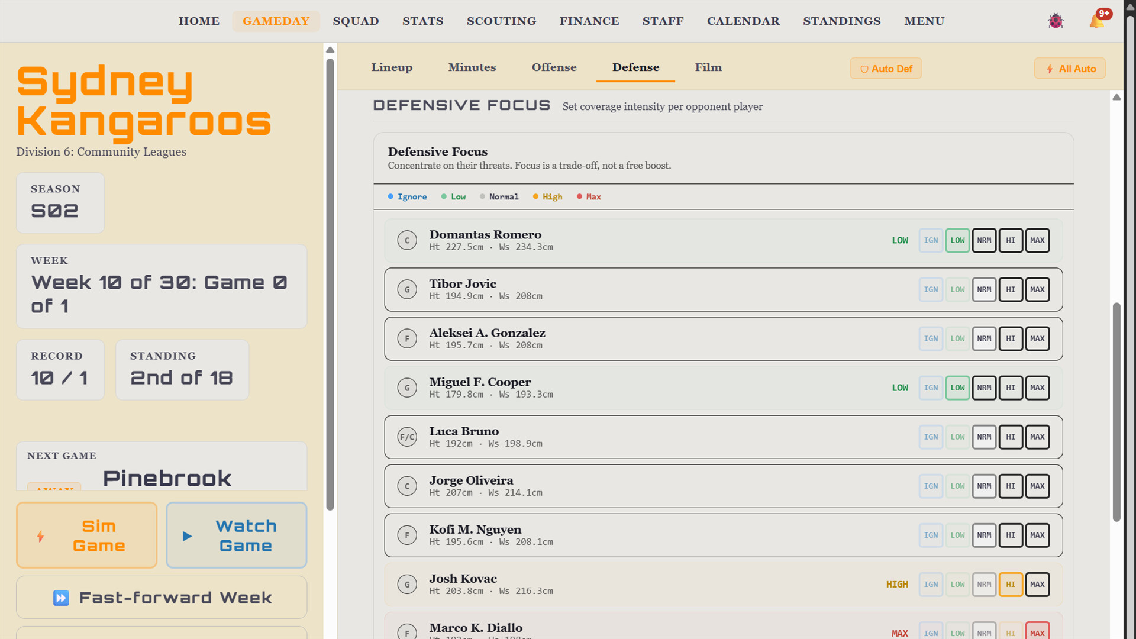Open the notifications bell

pos(1098,21)
